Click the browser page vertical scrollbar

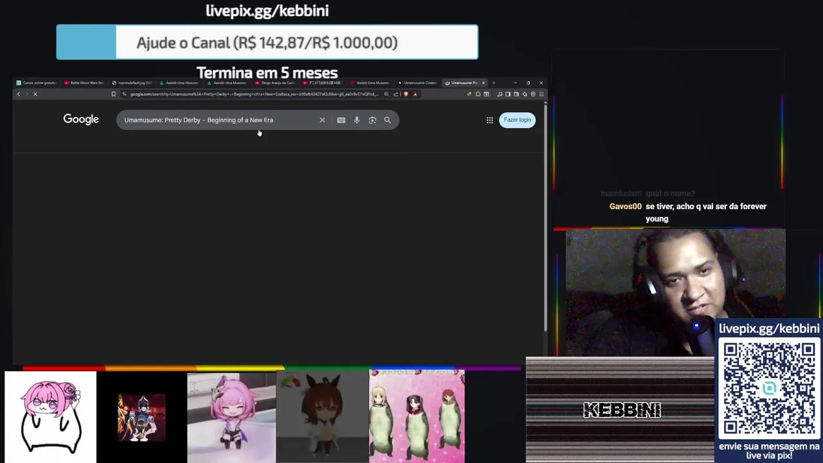point(545,219)
